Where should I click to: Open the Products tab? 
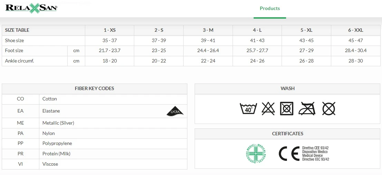270,8
